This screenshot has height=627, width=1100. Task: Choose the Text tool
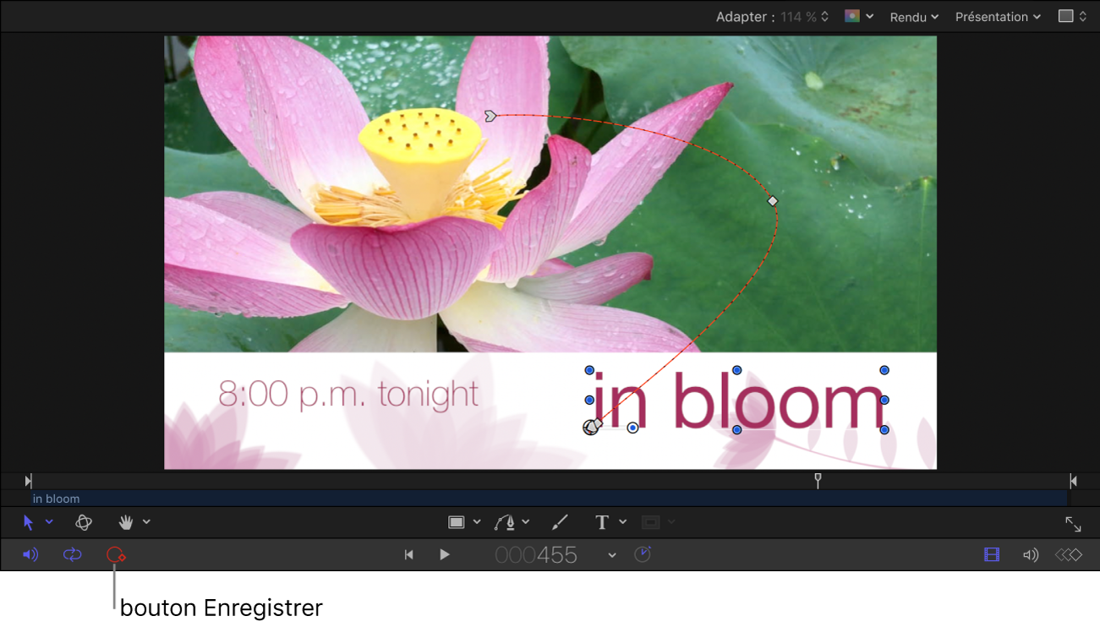click(x=602, y=523)
